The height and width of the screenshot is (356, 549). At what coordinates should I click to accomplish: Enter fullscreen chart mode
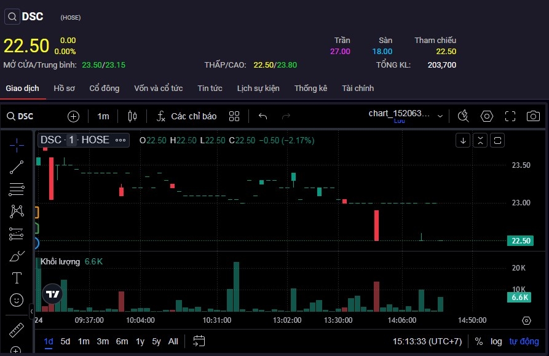point(510,116)
